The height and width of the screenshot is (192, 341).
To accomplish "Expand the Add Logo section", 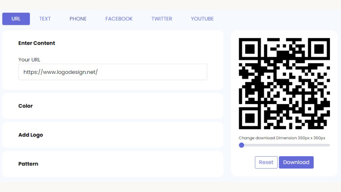I will (x=113, y=135).
